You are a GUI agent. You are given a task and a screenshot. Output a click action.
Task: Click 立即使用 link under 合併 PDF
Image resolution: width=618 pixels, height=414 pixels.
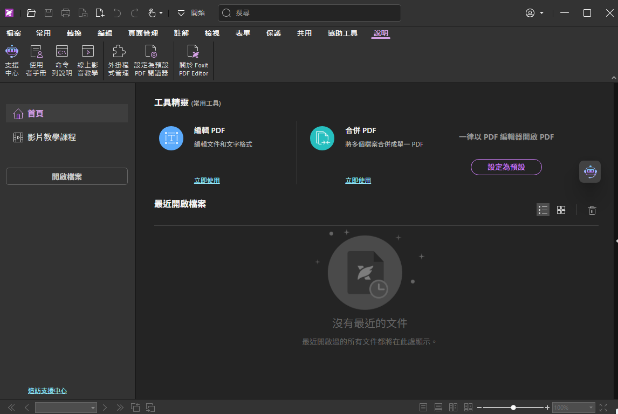coord(358,181)
